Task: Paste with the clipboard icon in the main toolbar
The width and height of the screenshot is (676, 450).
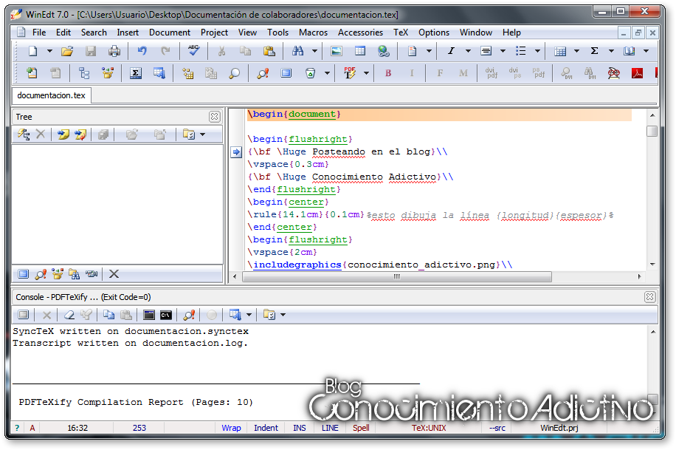Action: pos(269,51)
